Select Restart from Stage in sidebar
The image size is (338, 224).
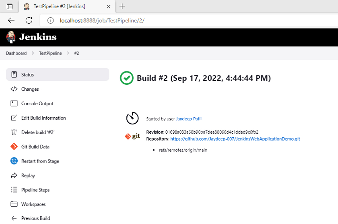(x=58, y=161)
